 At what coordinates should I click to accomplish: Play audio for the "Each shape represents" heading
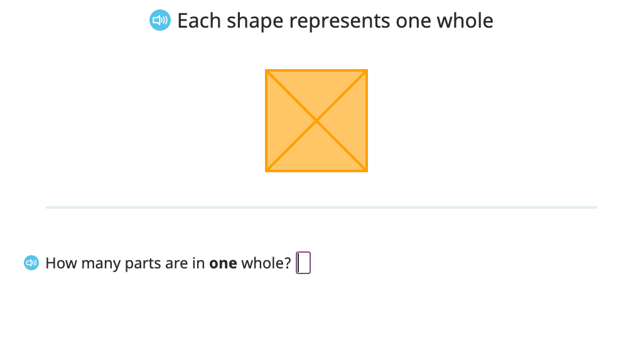pos(160,20)
